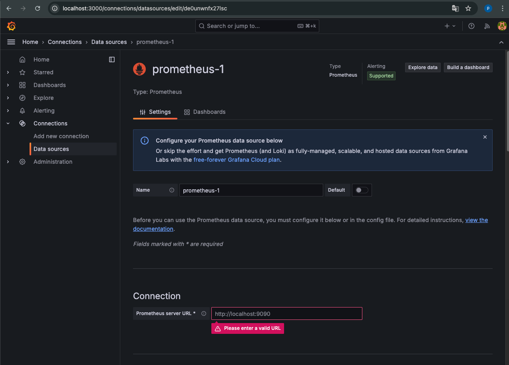Reload the page with the refresh icon
Image resolution: width=509 pixels, height=365 pixels.
pos(38,8)
